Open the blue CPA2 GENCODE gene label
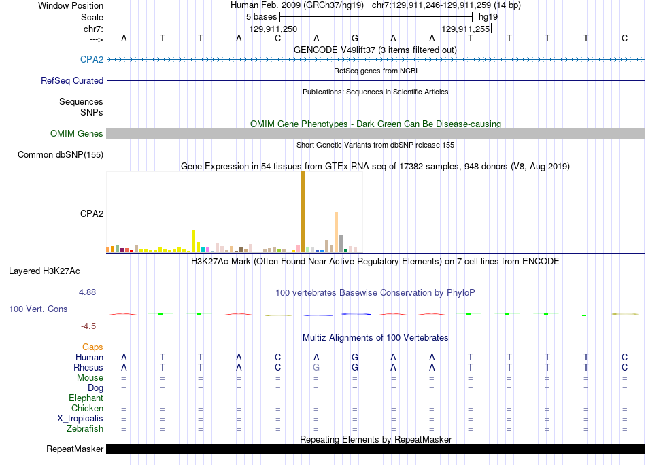This screenshot has width=646, height=465. point(92,59)
